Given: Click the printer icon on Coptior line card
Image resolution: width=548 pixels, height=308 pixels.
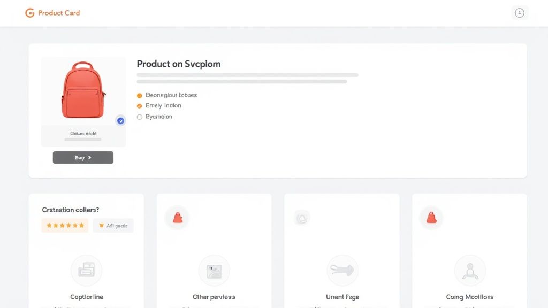Looking at the screenshot, I should pyautogui.click(x=86, y=270).
